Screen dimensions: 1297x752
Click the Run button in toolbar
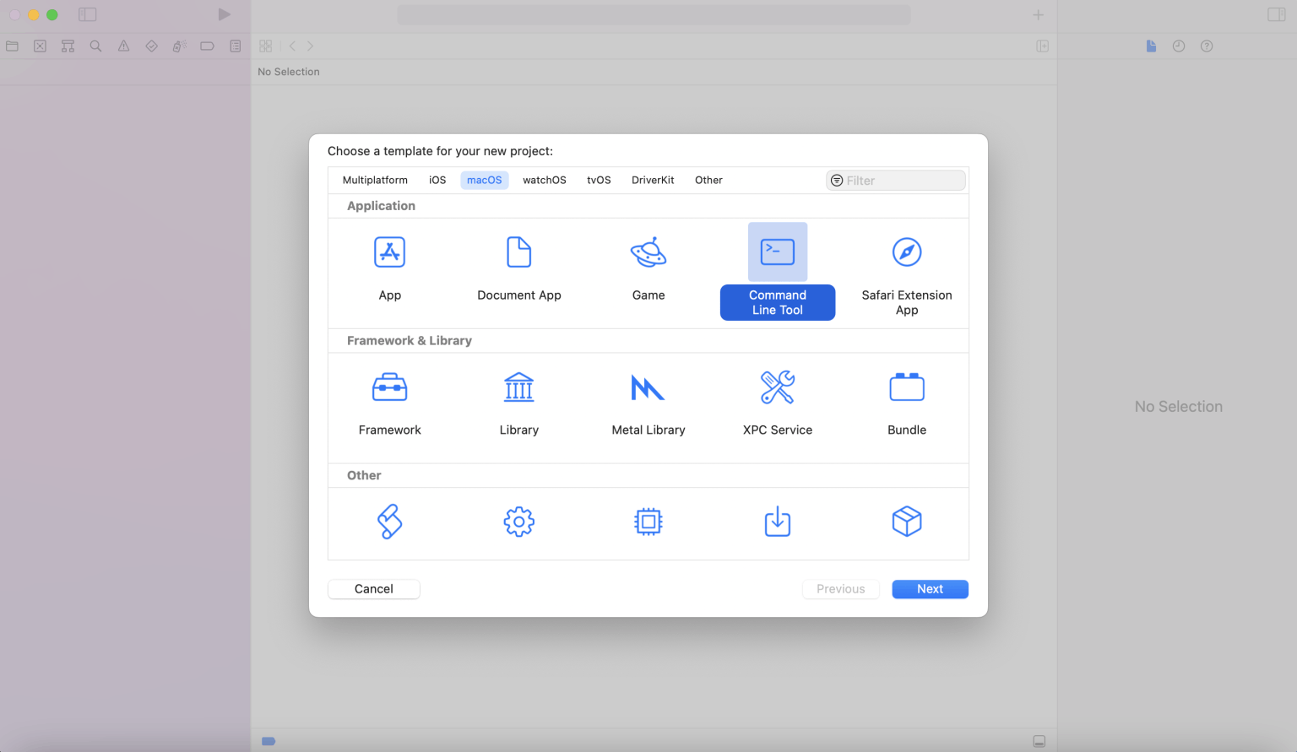coord(224,14)
